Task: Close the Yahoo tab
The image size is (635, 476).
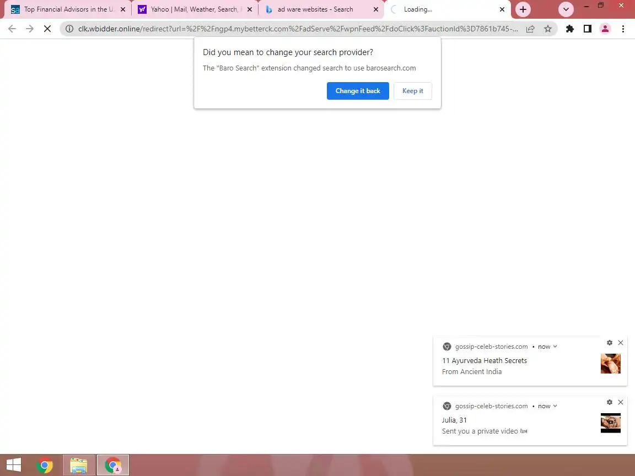Action: pos(250,9)
